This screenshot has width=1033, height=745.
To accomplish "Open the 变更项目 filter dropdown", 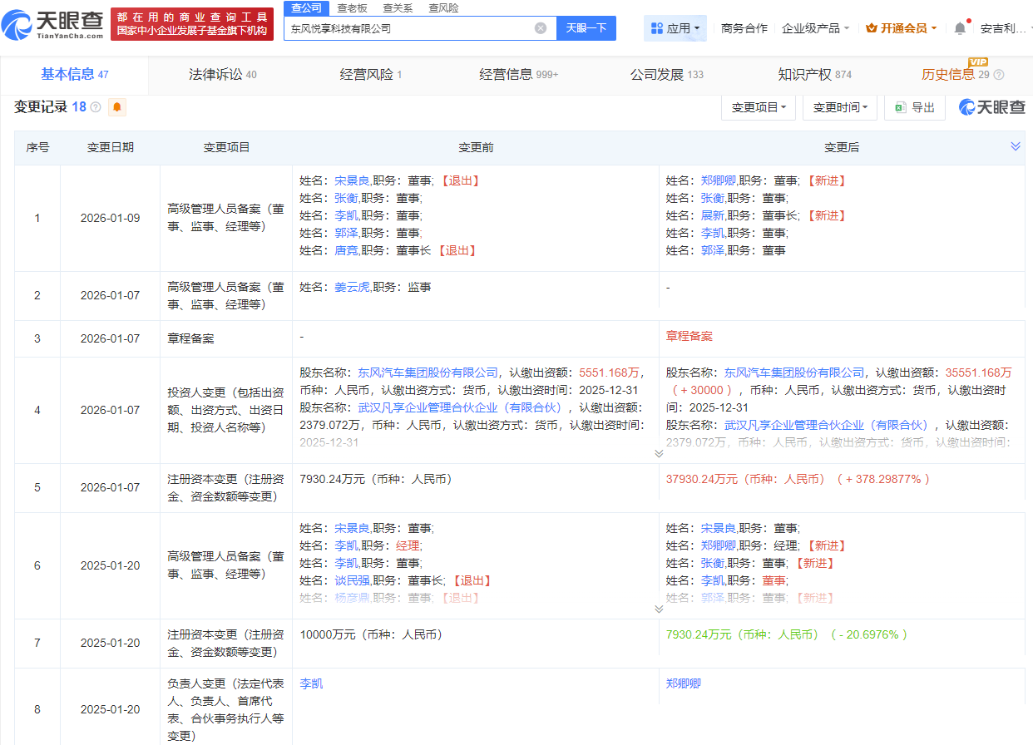I will pos(758,107).
